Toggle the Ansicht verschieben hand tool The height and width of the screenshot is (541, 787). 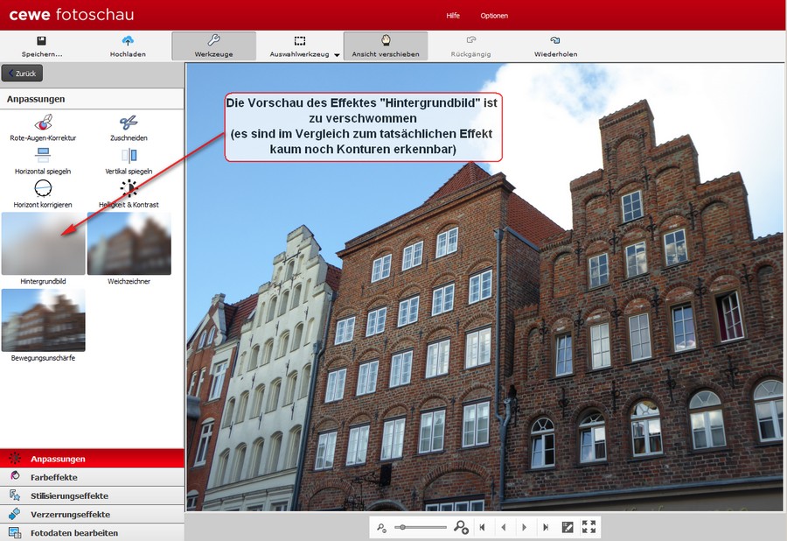coord(385,46)
